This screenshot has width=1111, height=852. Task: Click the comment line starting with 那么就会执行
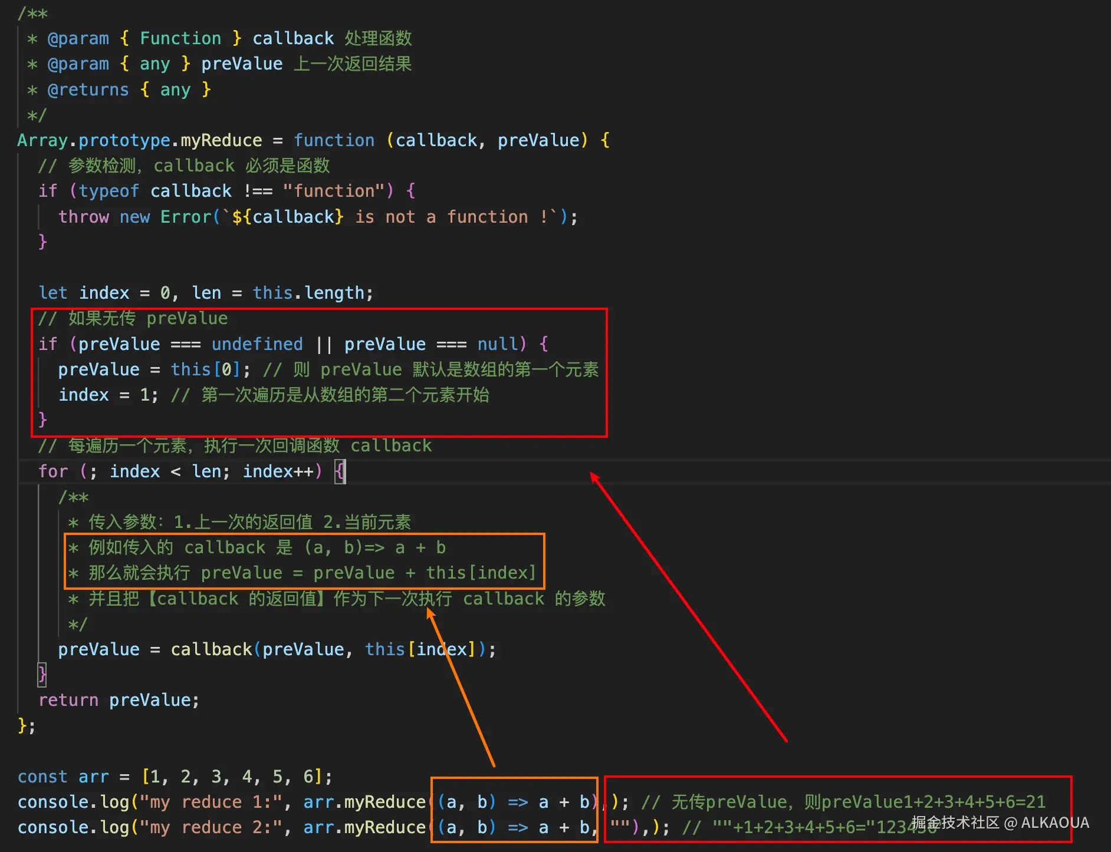(x=303, y=573)
